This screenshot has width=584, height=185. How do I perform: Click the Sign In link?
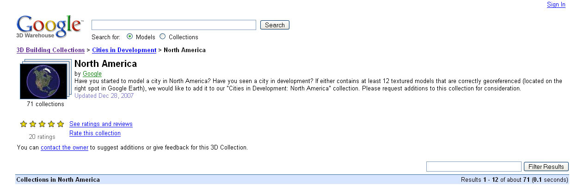click(x=556, y=5)
